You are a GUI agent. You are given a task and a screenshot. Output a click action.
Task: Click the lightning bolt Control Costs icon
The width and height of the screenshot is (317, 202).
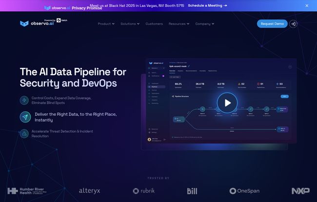24,100
